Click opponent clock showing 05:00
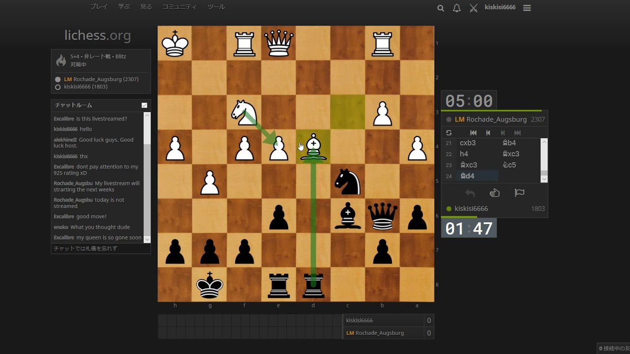Image resolution: width=630 pixels, height=354 pixels. point(469,101)
